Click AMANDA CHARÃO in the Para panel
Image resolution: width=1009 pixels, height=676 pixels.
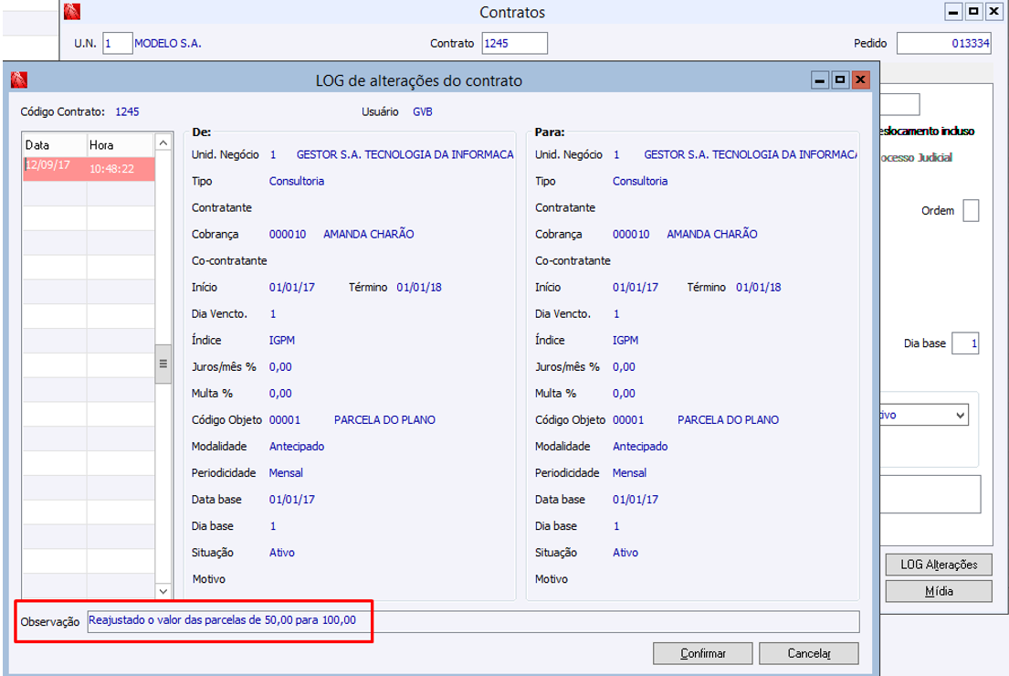(712, 235)
